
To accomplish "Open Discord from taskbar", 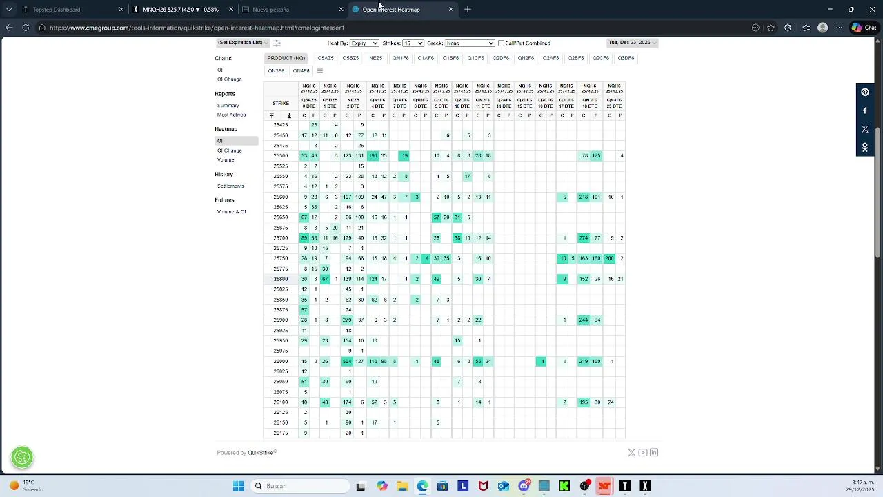I will pos(524,486).
